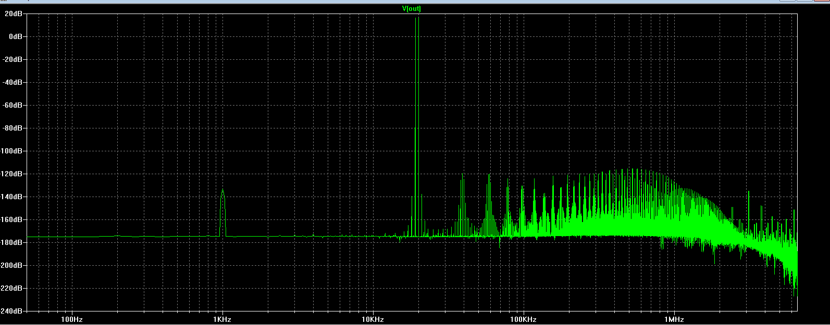This screenshot has width=830, height=325.
Task: Click the -140dB y-axis label
Action: (11, 197)
